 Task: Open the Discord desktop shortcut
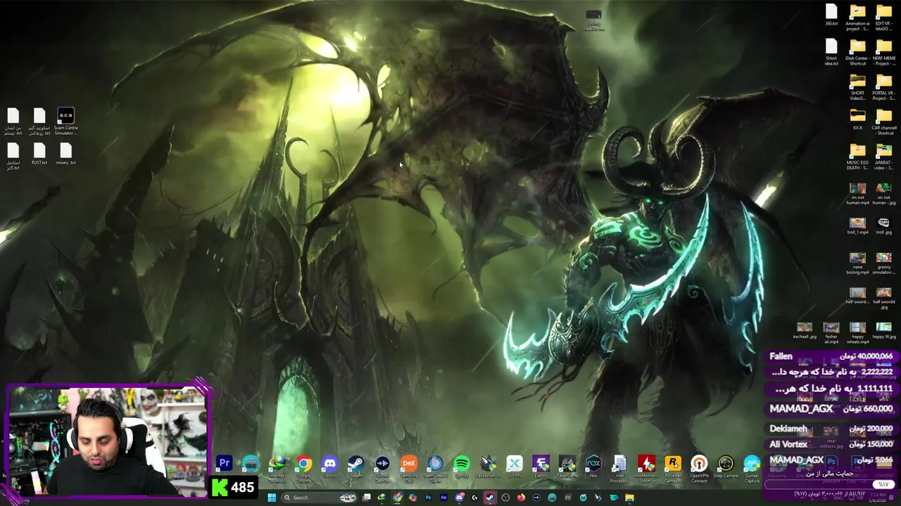pyautogui.click(x=329, y=467)
